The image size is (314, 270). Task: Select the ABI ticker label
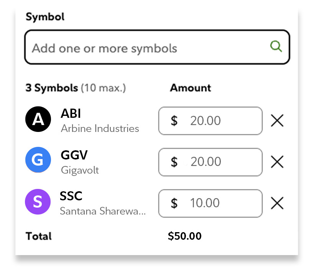coord(71,114)
